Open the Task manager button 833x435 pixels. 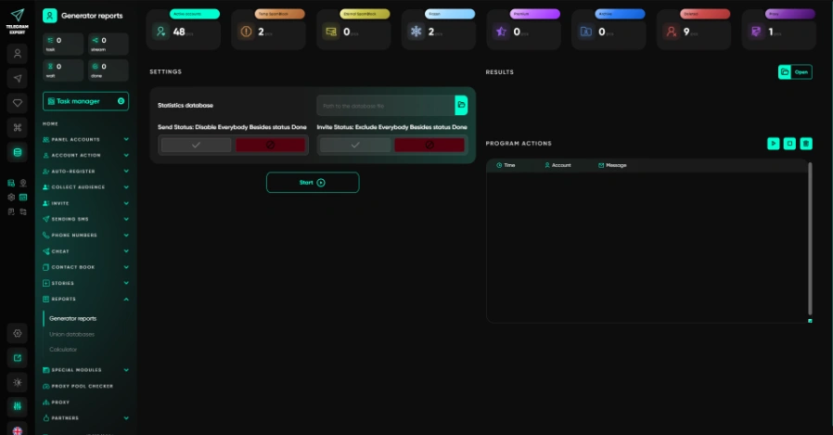[85, 101]
